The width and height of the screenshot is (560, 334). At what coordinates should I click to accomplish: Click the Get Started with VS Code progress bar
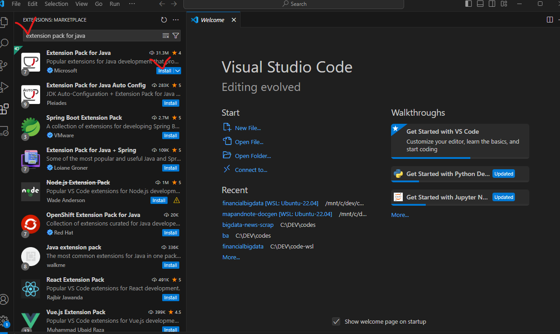[x=430, y=157]
